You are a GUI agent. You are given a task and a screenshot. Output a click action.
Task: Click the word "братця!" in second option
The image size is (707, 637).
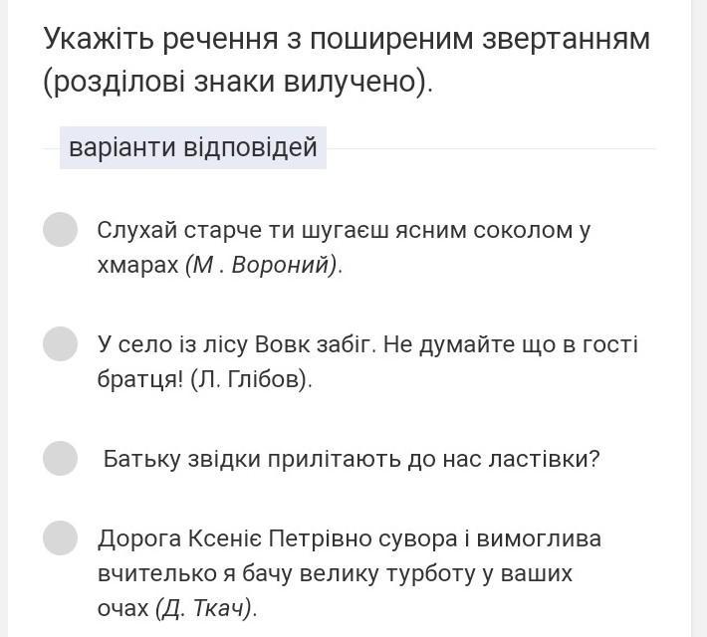(x=140, y=379)
